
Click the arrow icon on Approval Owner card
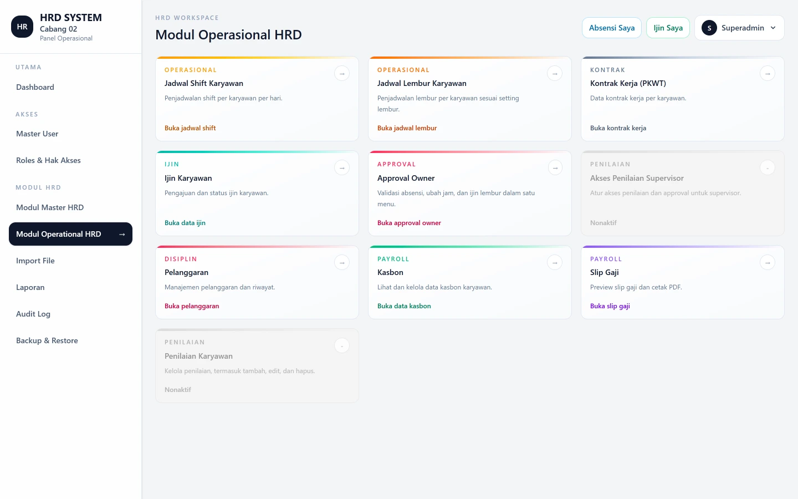tap(555, 167)
